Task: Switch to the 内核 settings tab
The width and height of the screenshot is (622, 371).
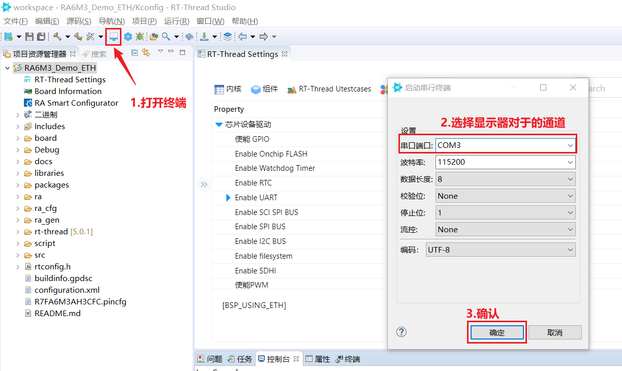Action: pyautogui.click(x=228, y=89)
